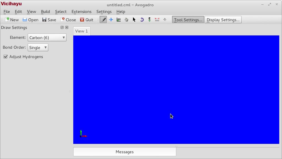Open the Settings menu

[104, 12]
